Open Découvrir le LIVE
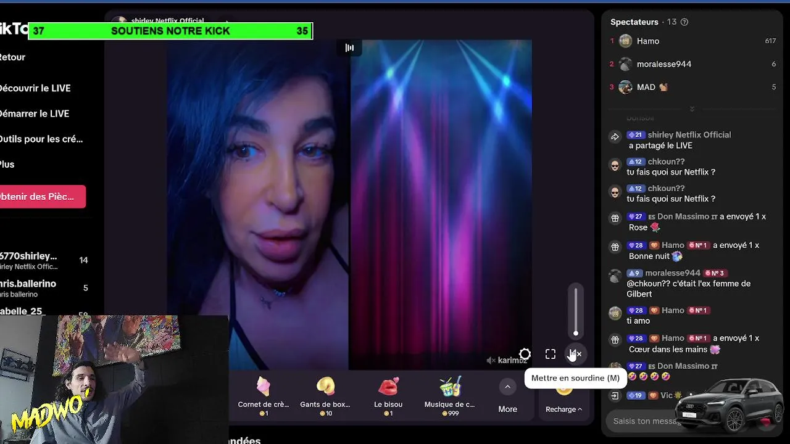 click(35, 88)
